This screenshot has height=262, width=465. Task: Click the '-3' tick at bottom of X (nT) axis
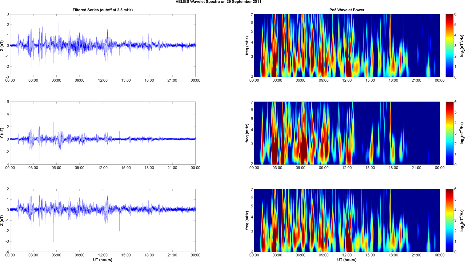pyautogui.click(x=7, y=77)
